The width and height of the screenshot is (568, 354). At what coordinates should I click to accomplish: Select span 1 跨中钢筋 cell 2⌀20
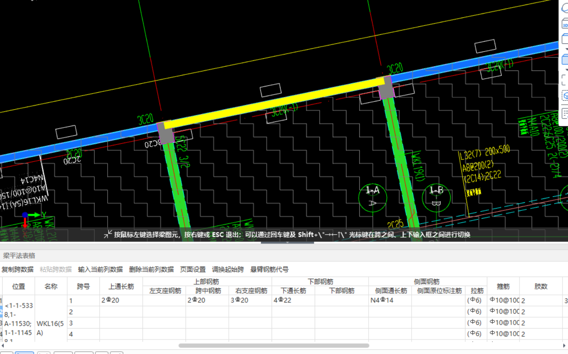207,300
